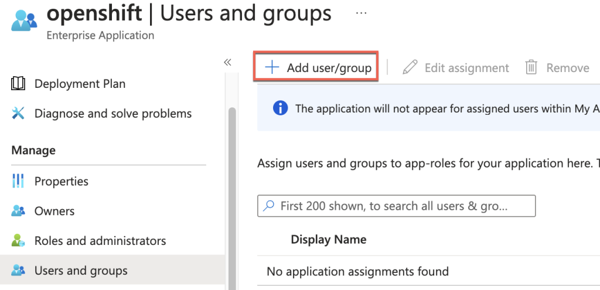The width and height of the screenshot is (600, 290).
Task: Open Diagnose and solve problems
Action: 112,114
